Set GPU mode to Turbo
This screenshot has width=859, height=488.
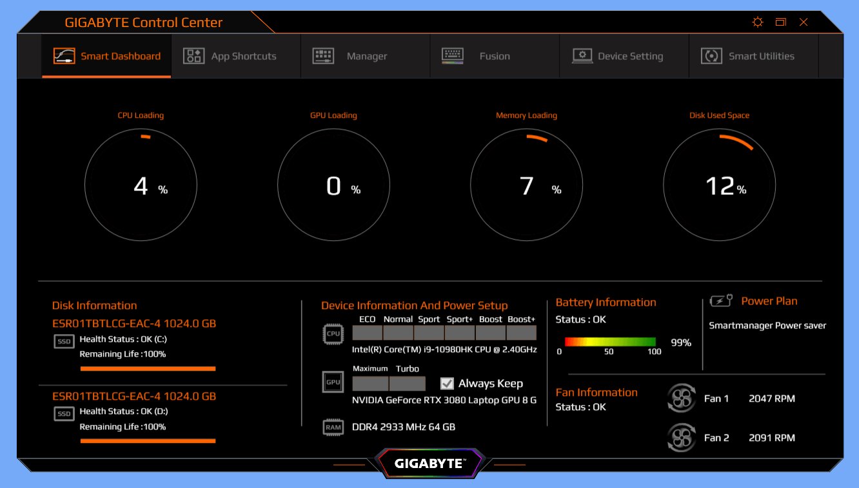[x=408, y=384]
